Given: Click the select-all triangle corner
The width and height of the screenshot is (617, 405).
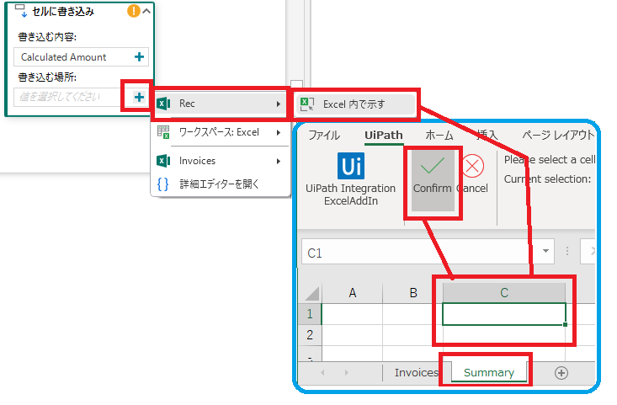Looking at the screenshot, I should point(312,293).
